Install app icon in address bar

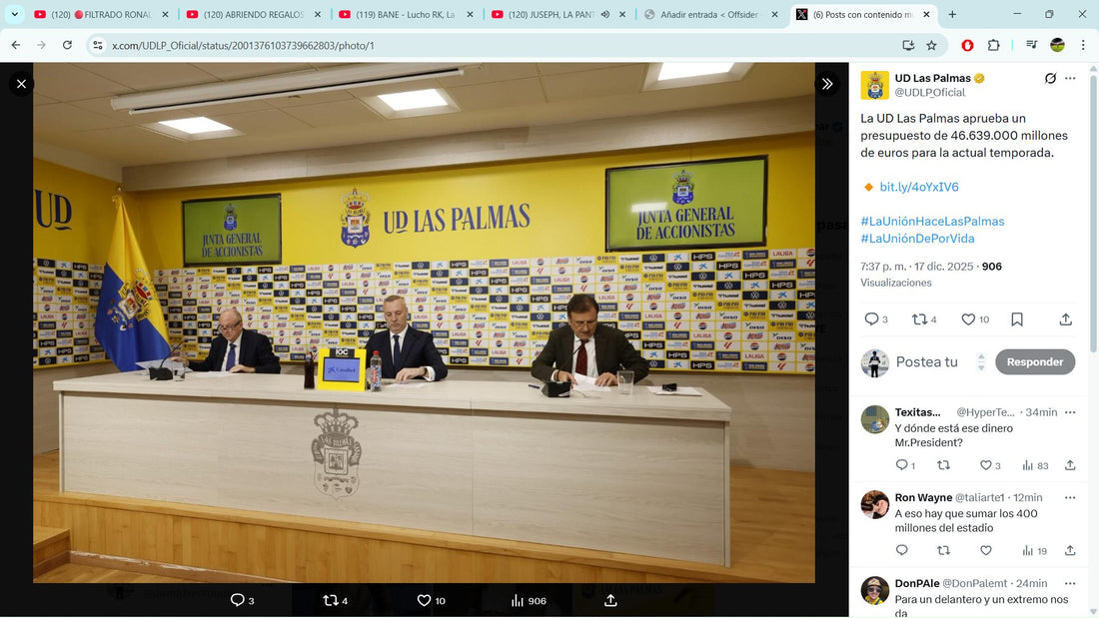point(908,46)
